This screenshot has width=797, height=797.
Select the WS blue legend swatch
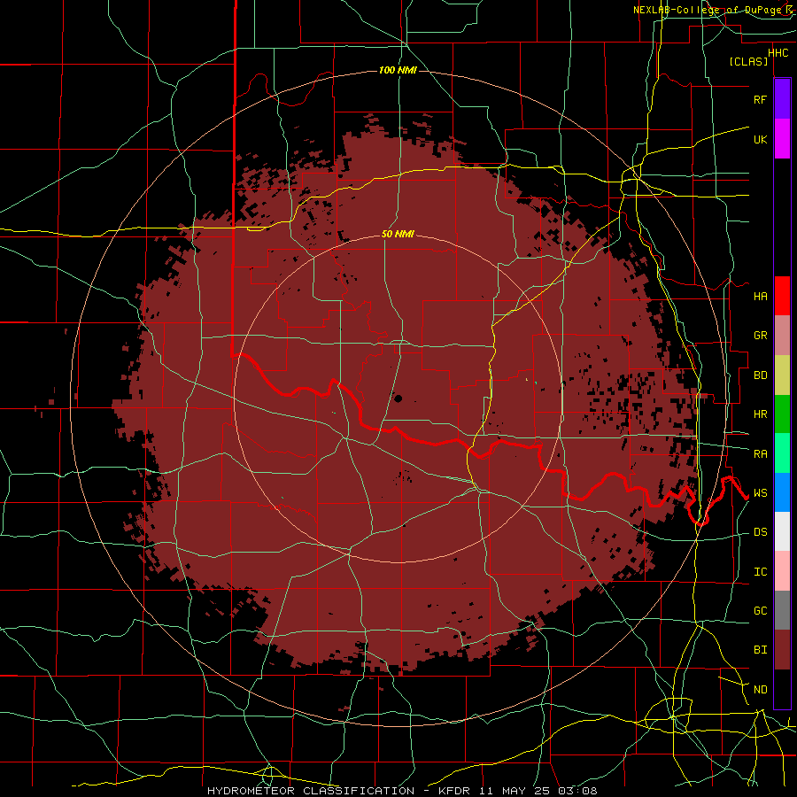point(782,492)
